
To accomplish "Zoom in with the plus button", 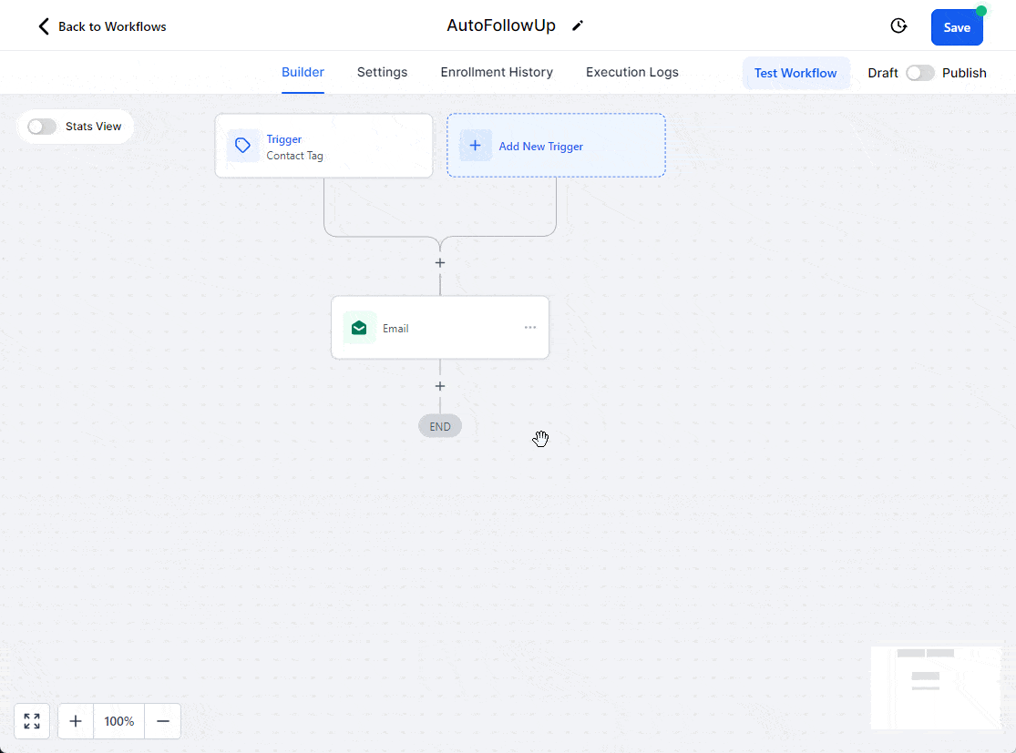I will coord(76,720).
